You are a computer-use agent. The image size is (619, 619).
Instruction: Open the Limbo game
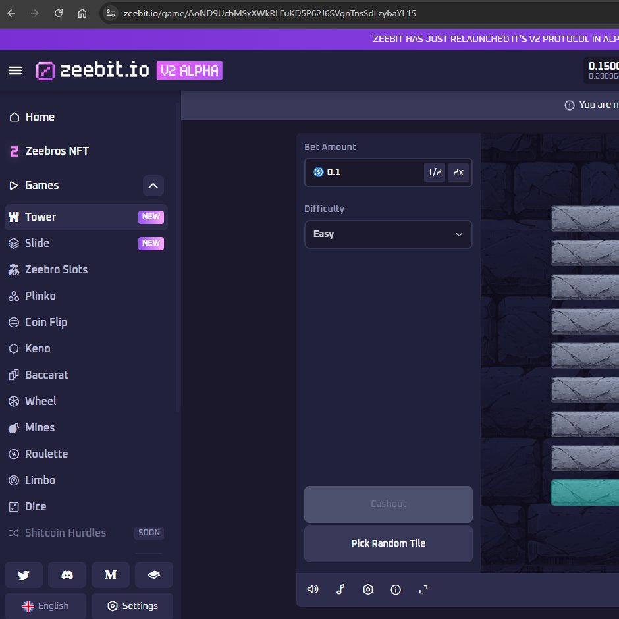[x=86, y=481]
